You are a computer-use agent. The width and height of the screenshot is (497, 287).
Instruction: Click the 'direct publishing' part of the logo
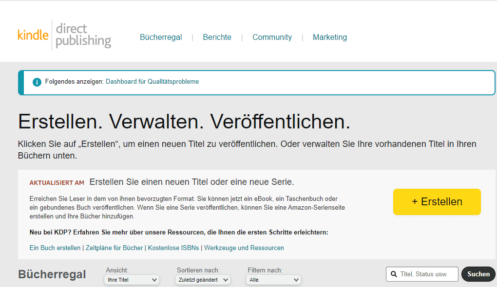(83, 34)
